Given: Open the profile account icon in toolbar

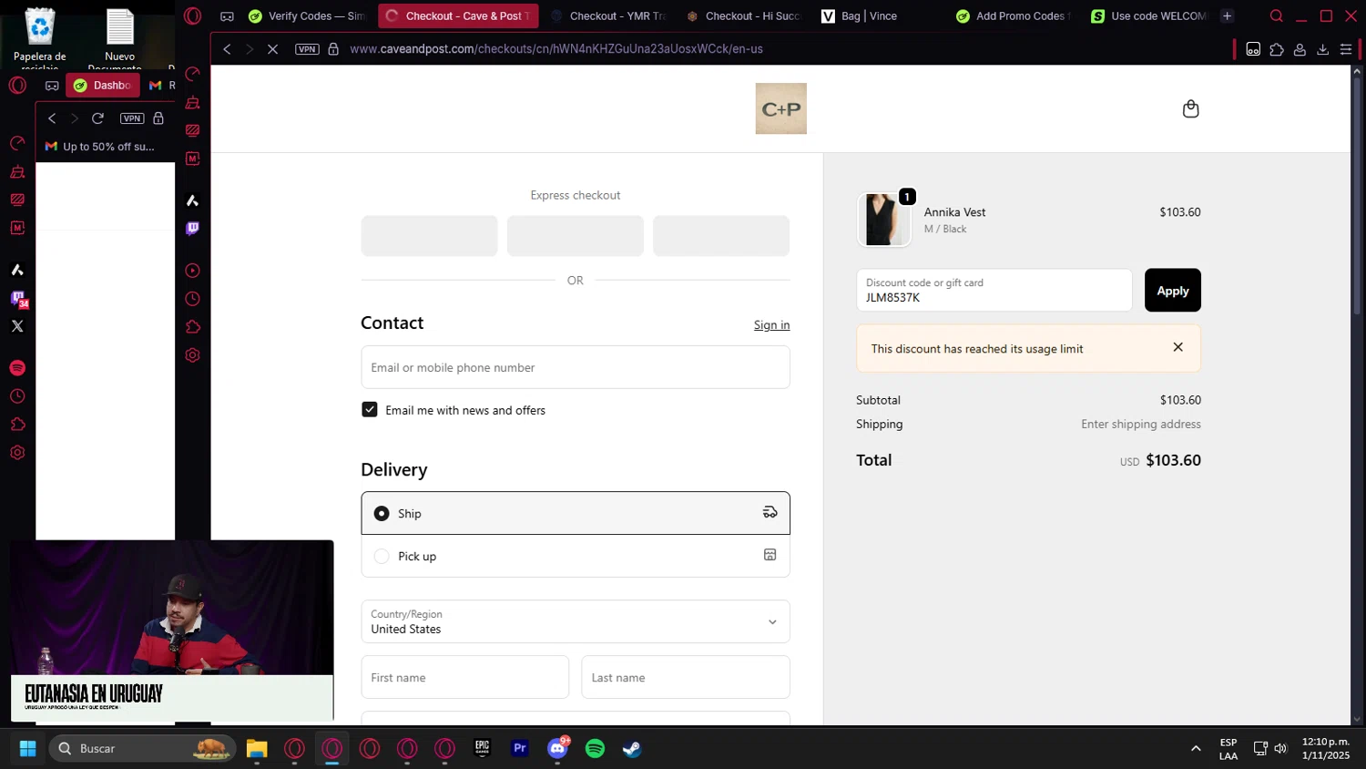Looking at the screenshot, I should tap(1300, 49).
